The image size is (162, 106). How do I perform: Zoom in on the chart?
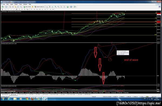click(x=56, y=7)
